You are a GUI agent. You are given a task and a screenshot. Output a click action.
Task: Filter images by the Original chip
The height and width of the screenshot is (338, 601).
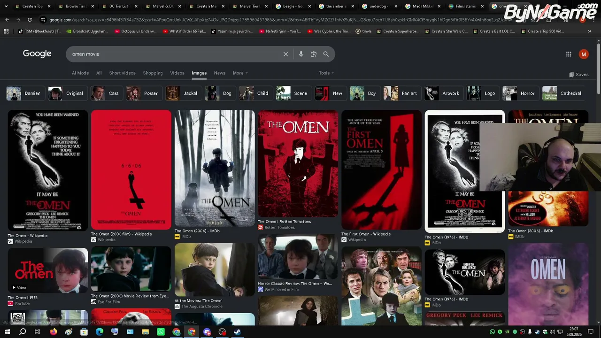click(68, 93)
